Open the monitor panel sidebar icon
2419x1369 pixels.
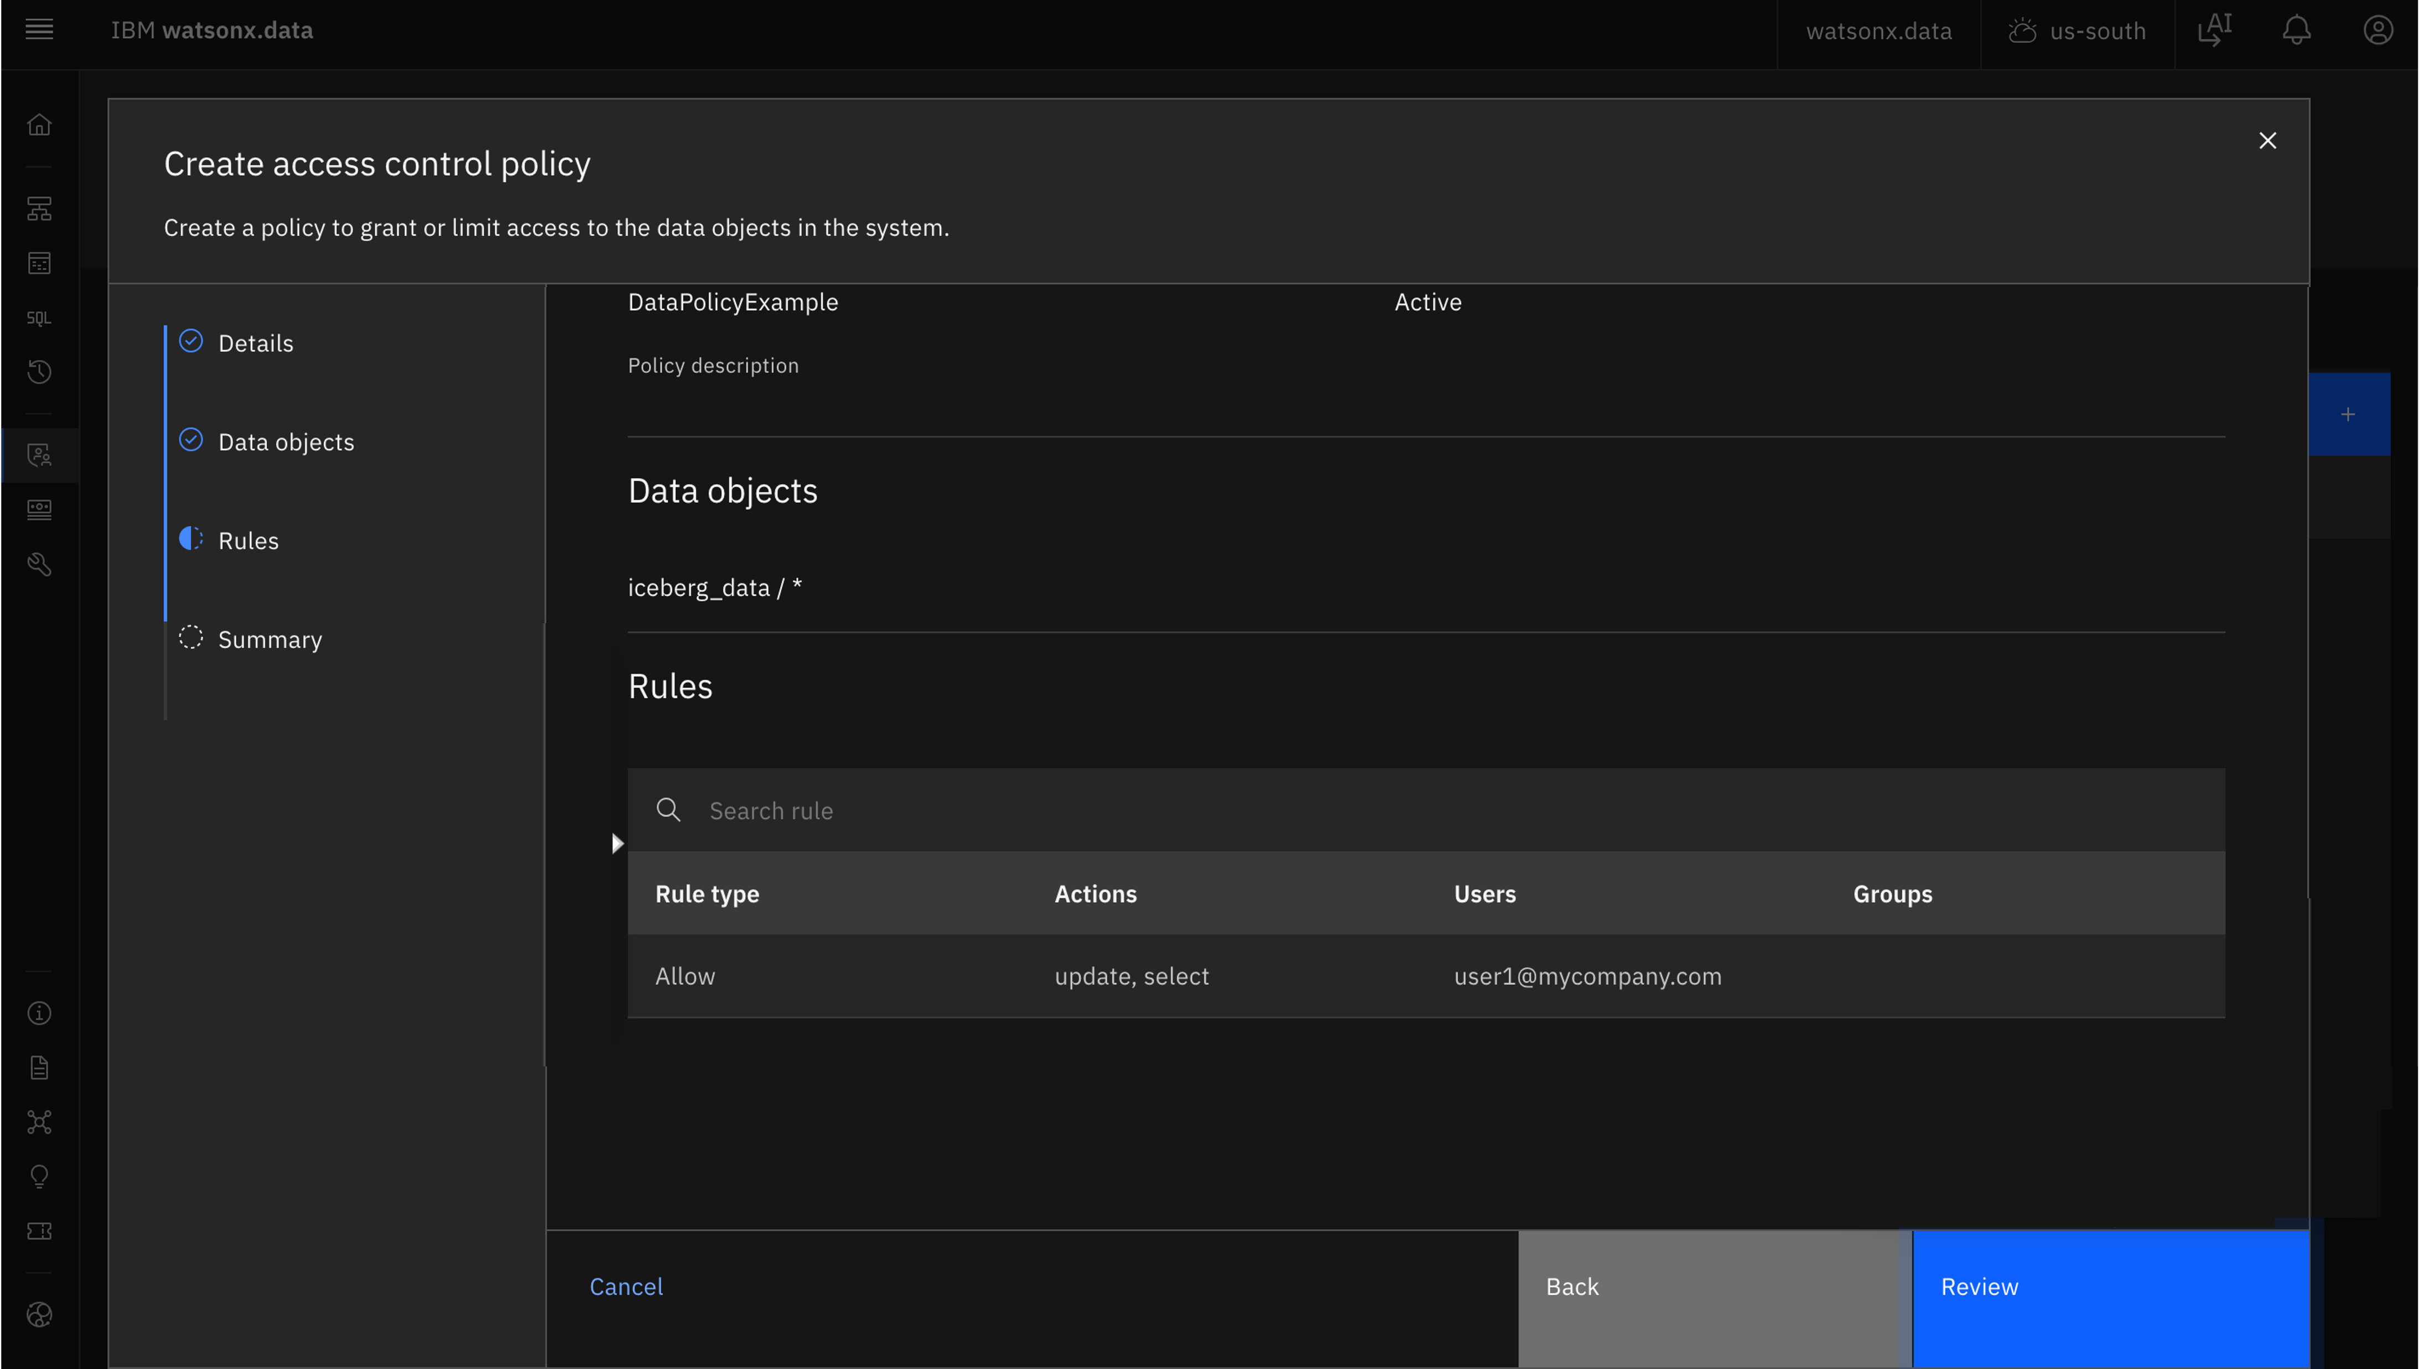39,509
